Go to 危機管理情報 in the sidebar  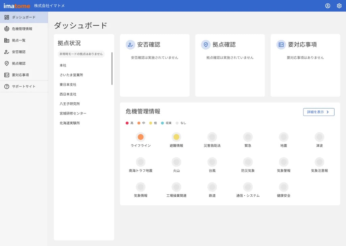(x=22, y=29)
